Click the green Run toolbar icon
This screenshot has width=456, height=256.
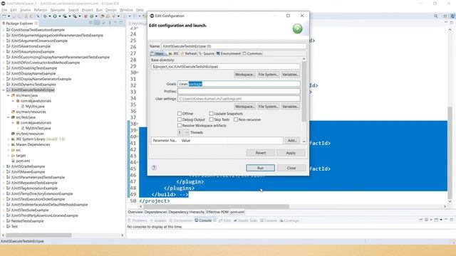point(55,16)
